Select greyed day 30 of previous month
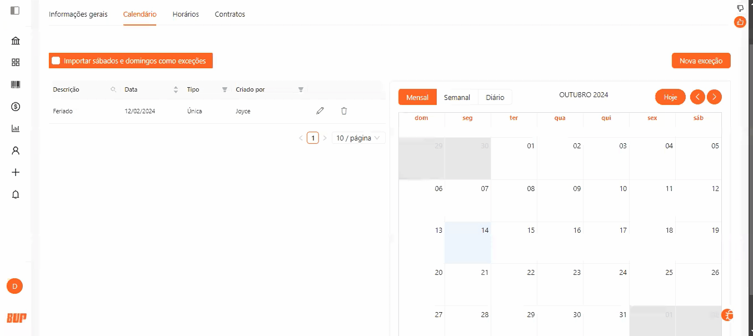This screenshot has height=336, width=753. click(468, 158)
